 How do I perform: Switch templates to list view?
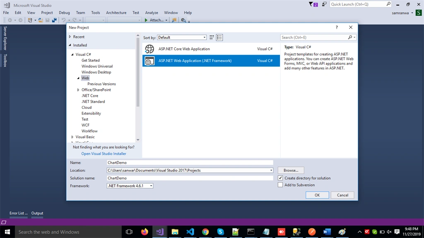[219, 37]
